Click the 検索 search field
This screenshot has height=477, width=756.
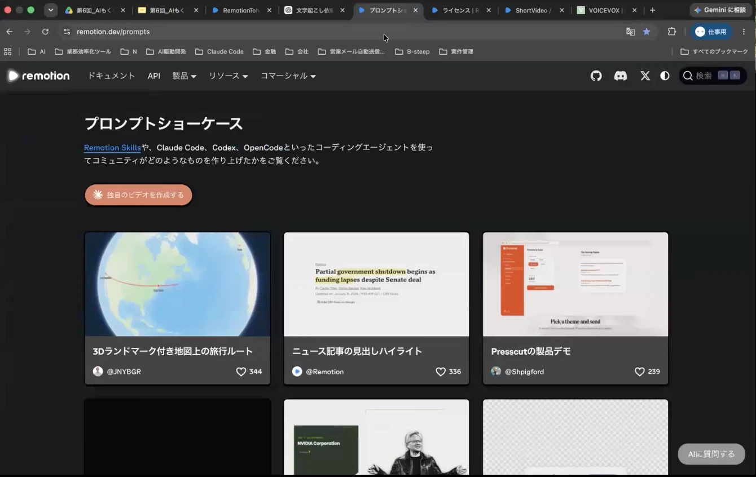pos(713,76)
